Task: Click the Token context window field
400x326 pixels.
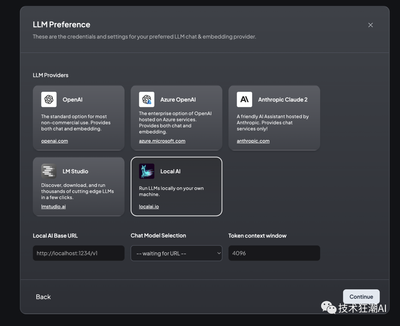Action: click(274, 253)
